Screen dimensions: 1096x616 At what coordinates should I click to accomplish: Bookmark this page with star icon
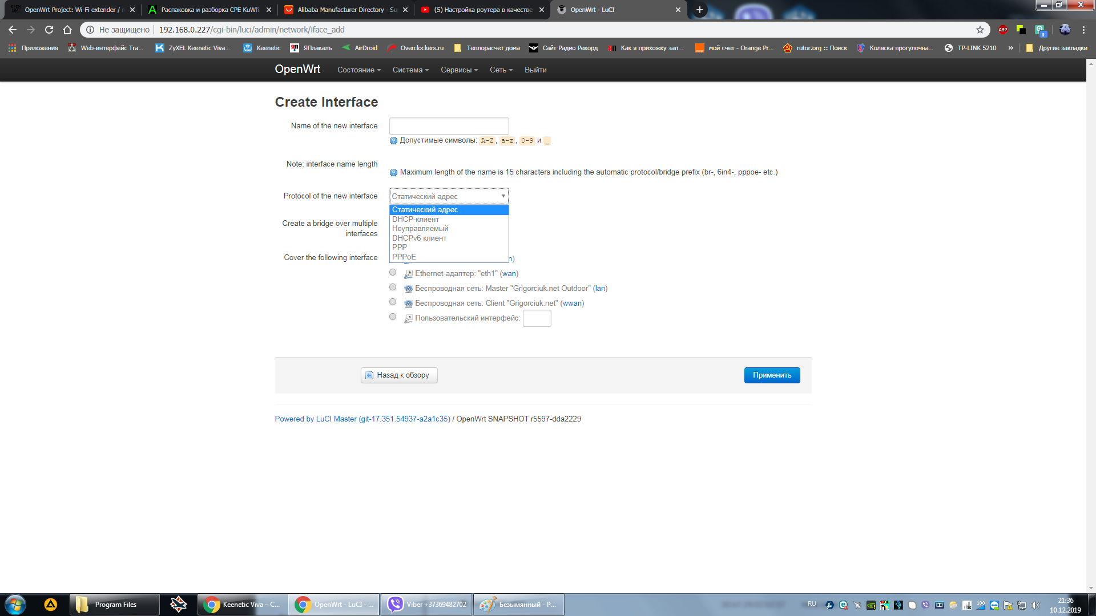click(980, 30)
